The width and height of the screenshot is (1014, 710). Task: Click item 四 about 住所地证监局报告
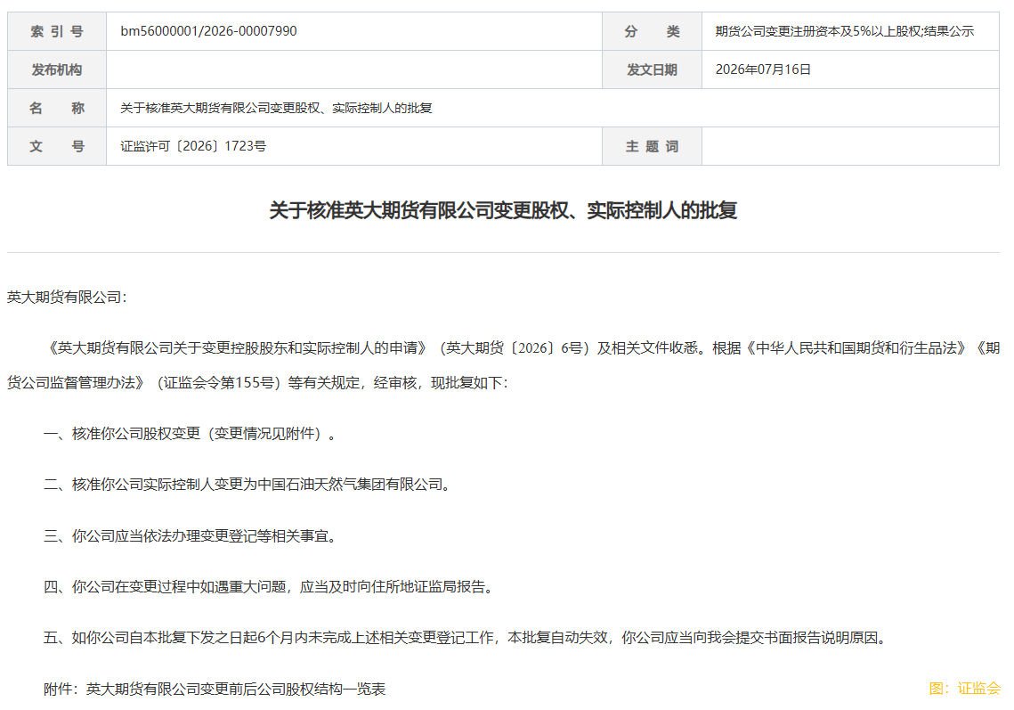click(270, 586)
